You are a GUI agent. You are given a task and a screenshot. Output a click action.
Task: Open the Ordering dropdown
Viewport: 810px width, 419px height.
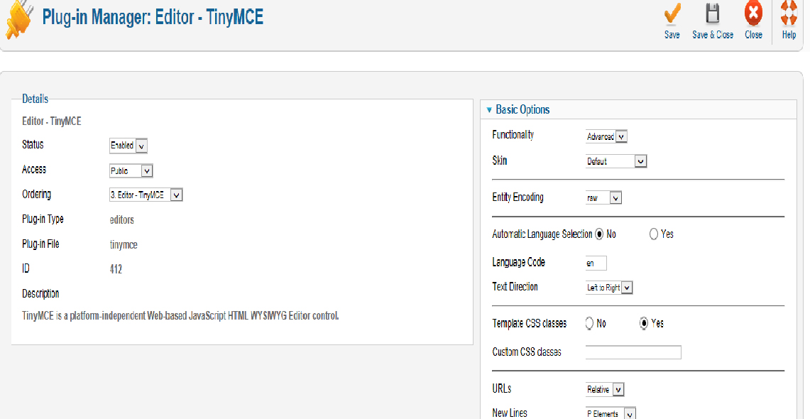[x=146, y=195]
